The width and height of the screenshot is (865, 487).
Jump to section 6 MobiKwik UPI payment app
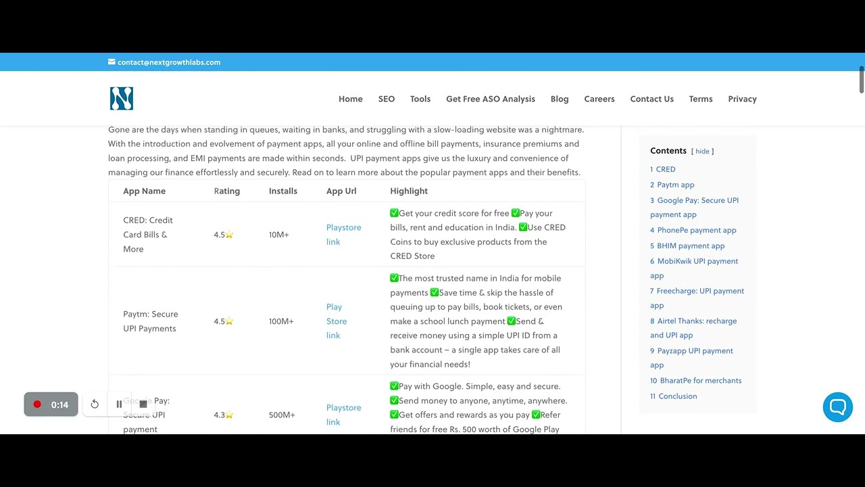pyautogui.click(x=694, y=269)
